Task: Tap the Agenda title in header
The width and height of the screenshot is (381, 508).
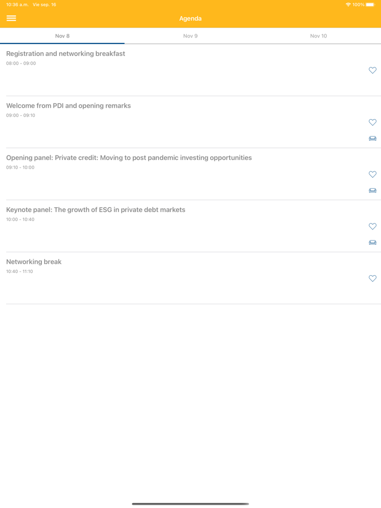Action: (190, 18)
